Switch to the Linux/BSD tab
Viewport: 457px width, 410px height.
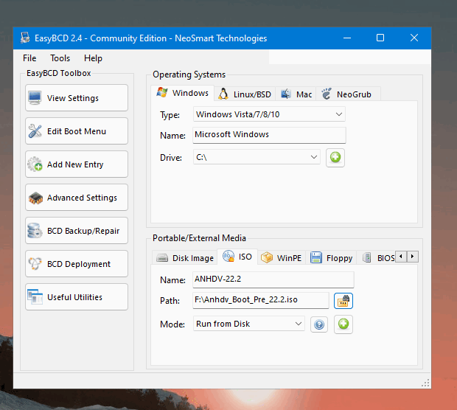(245, 94)
